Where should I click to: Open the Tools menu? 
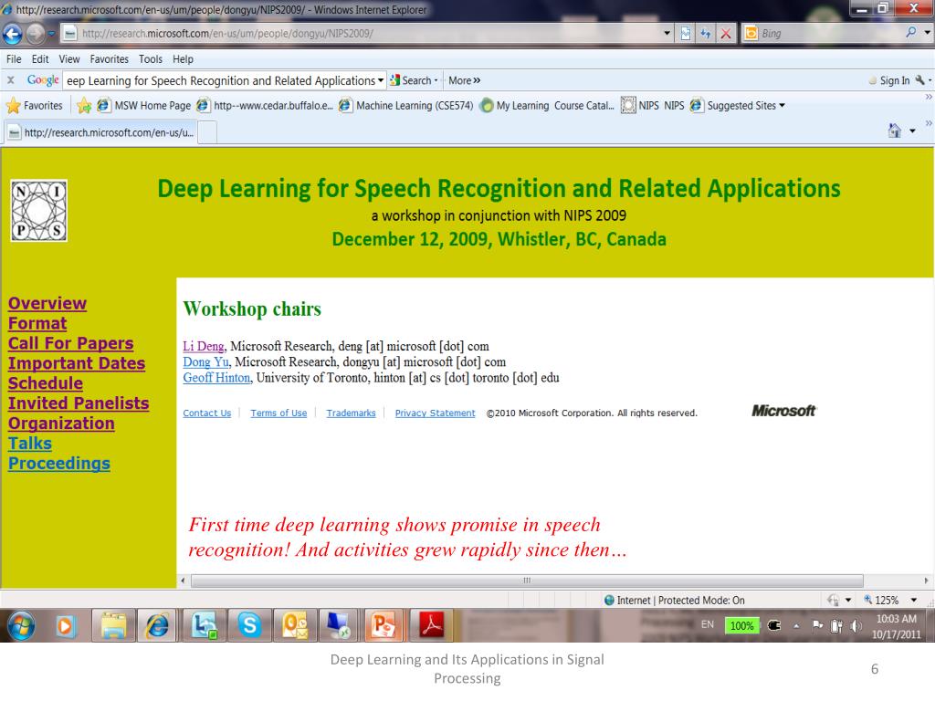pos(151,59)
